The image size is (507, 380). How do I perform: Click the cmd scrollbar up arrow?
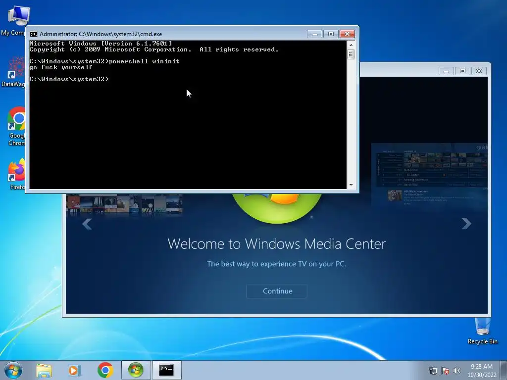tap(351, 45)
